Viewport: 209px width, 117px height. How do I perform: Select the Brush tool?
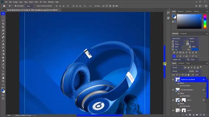click(3, 41)
